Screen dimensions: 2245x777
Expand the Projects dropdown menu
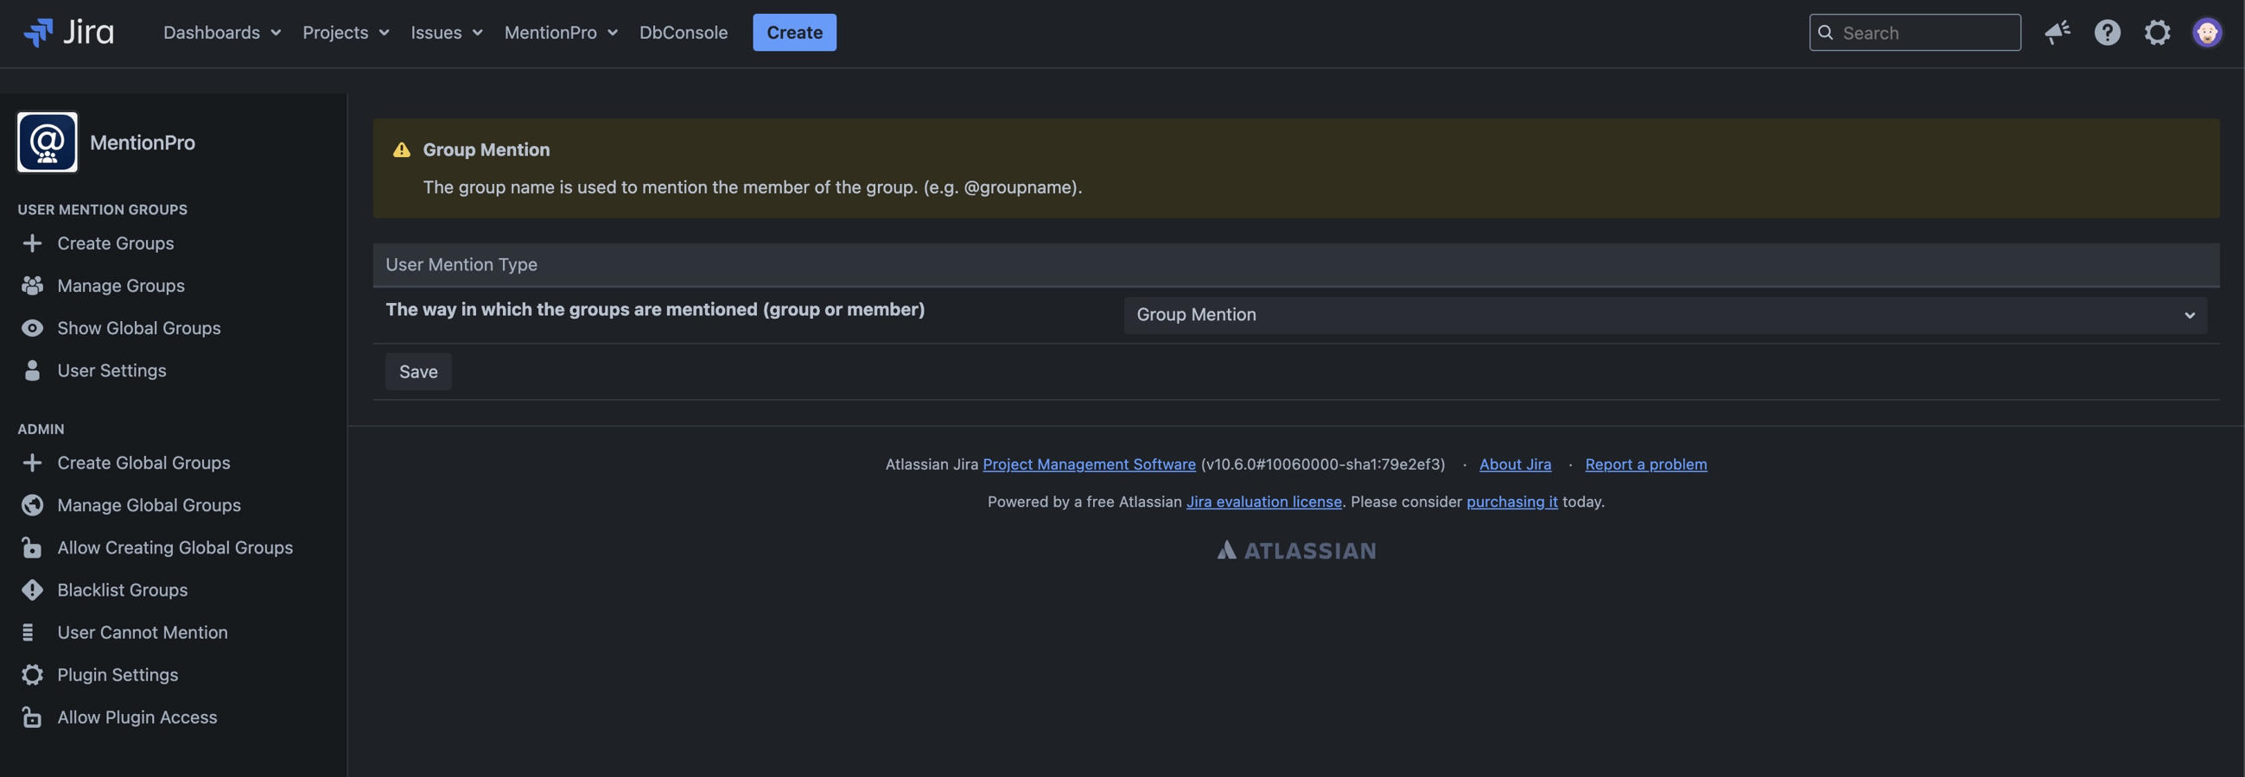click(345, 32)
